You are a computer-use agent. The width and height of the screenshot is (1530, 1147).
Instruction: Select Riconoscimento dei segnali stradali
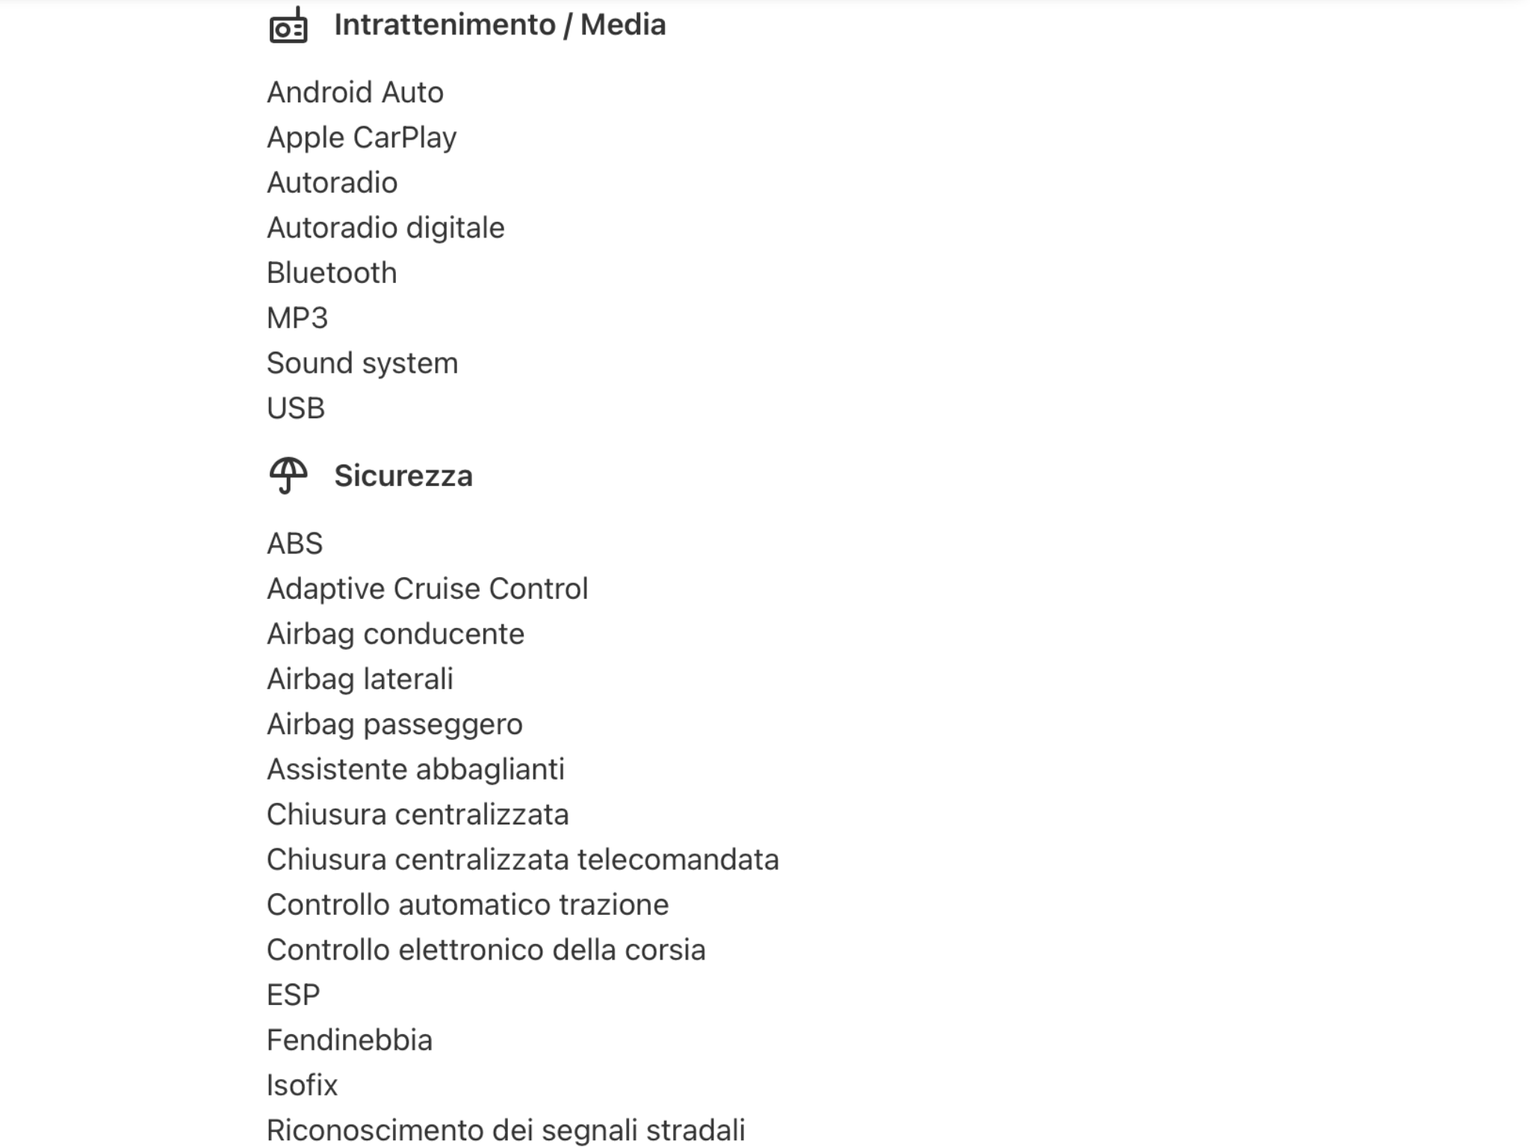click(x=506, y=1131)
